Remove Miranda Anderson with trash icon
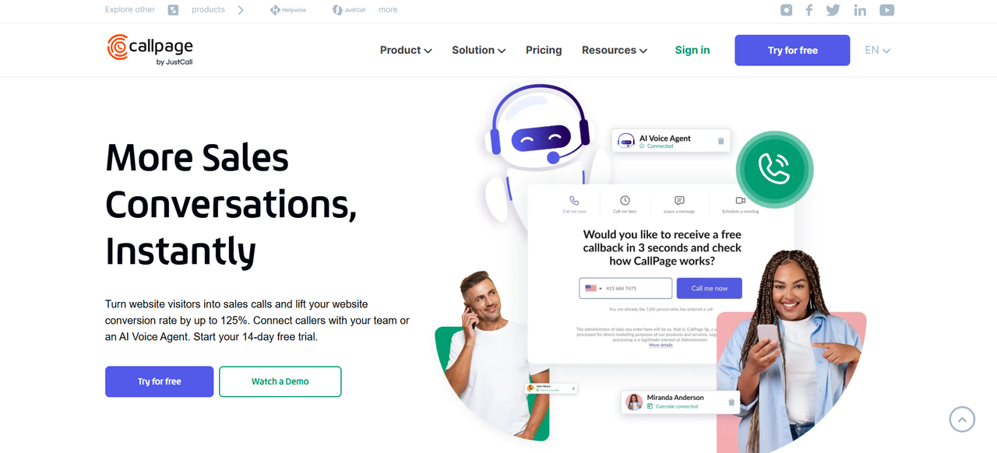The image size is (997, 453). 731,402
